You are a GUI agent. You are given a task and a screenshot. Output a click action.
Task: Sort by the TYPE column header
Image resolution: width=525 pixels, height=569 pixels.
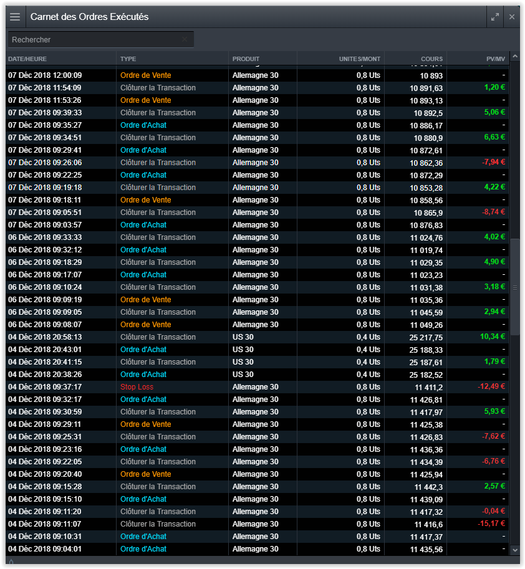coord(128,59)
